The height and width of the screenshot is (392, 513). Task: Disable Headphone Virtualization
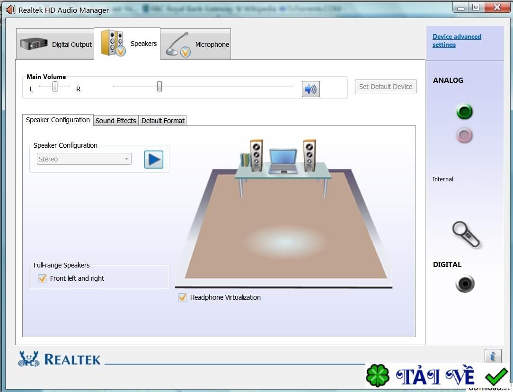[x=182, y=297]
